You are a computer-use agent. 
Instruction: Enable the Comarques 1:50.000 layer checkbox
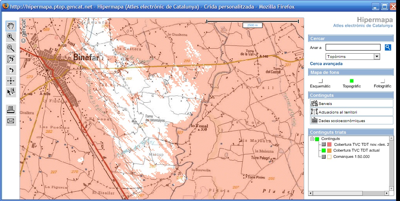tap(323, 157)
